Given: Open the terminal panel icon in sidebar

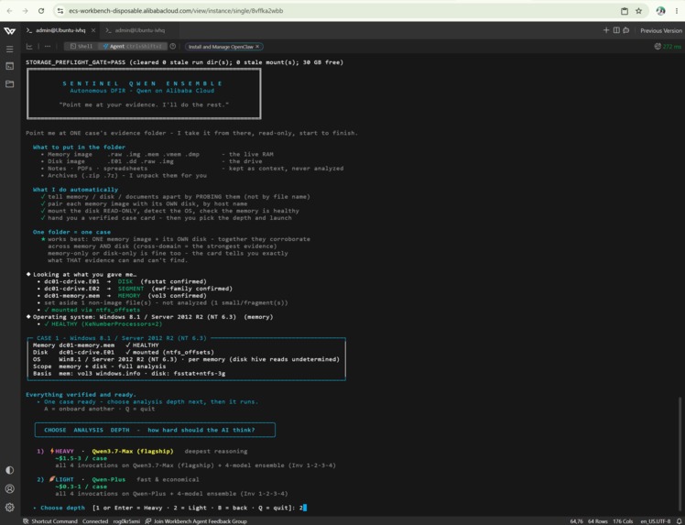Looking at the screenshot, I should click(x=9, y=66).
